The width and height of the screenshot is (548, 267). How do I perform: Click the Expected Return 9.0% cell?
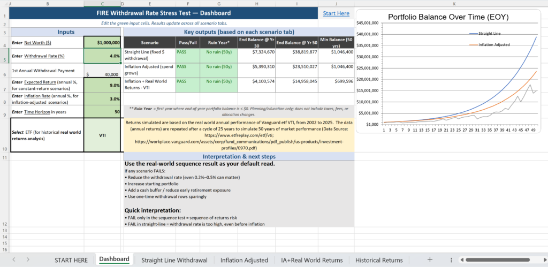point(103,85)
